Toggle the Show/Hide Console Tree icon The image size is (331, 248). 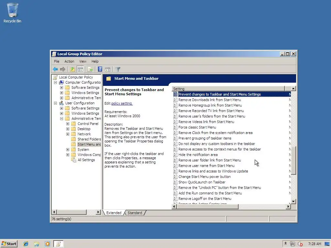point(80,69)
